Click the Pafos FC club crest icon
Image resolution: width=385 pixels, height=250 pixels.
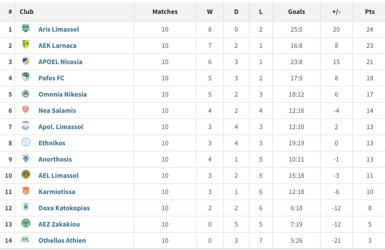pyautogui.click(x=26, y=77)
